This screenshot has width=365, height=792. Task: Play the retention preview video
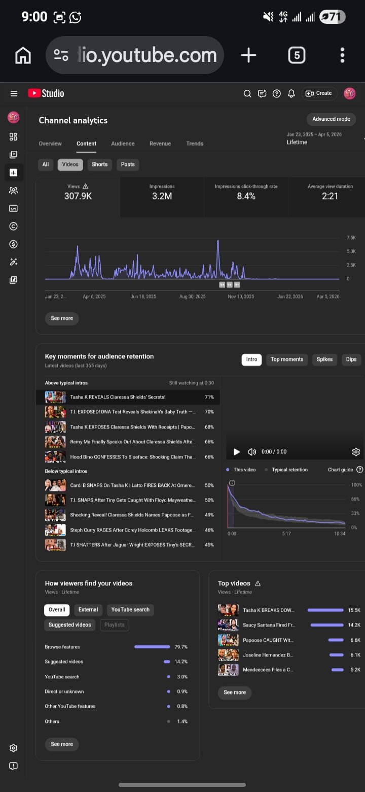(x=236, y=452)
